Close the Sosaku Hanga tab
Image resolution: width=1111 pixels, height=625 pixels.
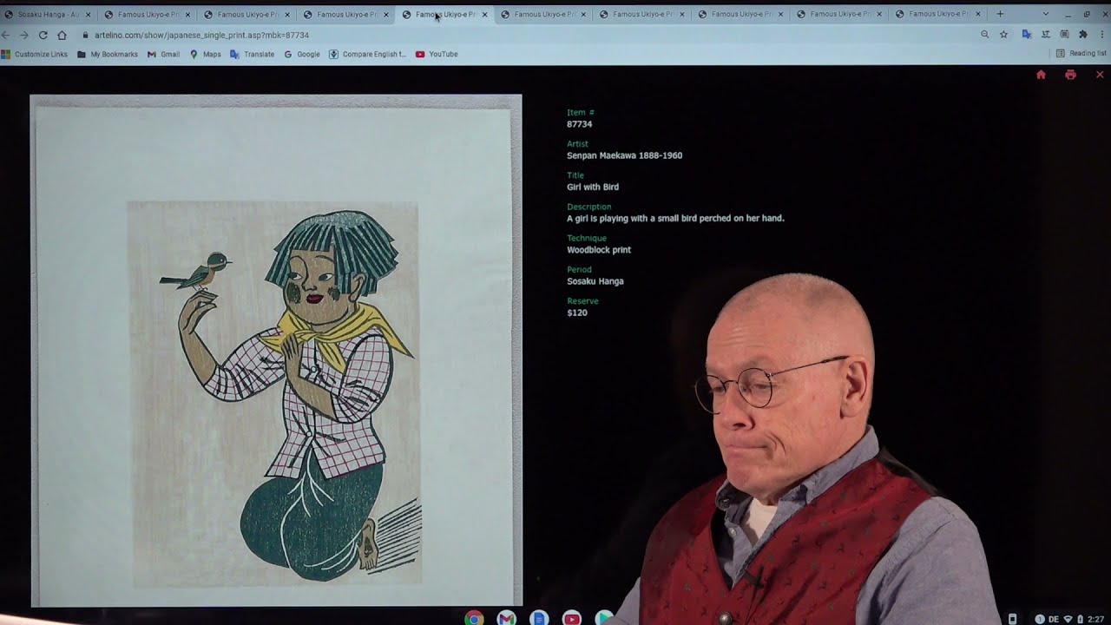[88, 14]
